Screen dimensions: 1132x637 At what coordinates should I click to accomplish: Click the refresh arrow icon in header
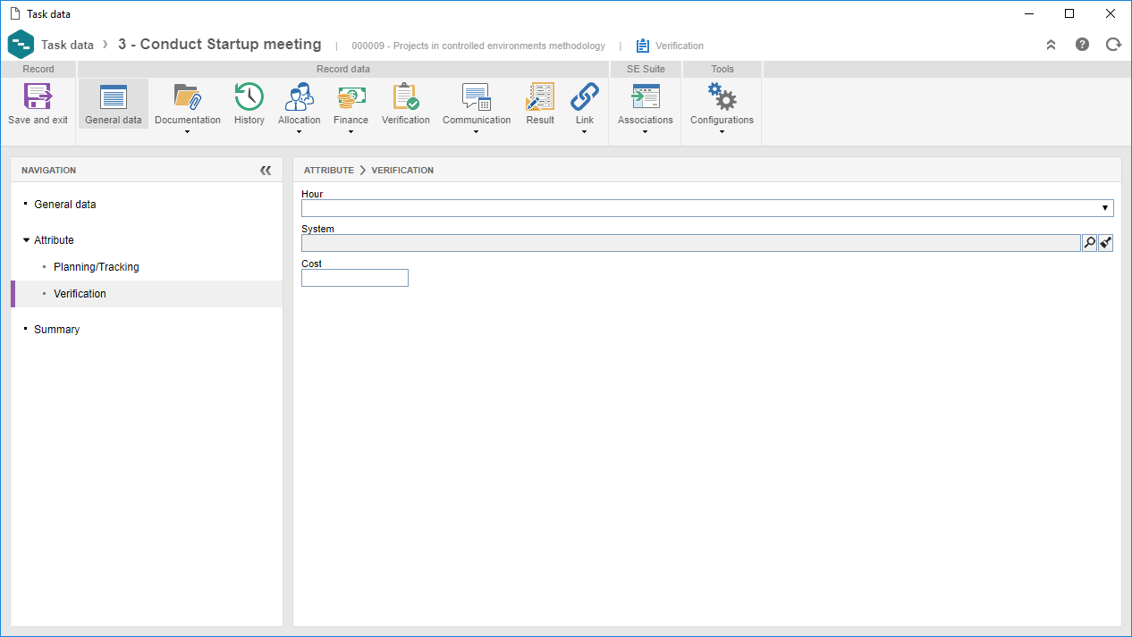tap(1113, 44)
